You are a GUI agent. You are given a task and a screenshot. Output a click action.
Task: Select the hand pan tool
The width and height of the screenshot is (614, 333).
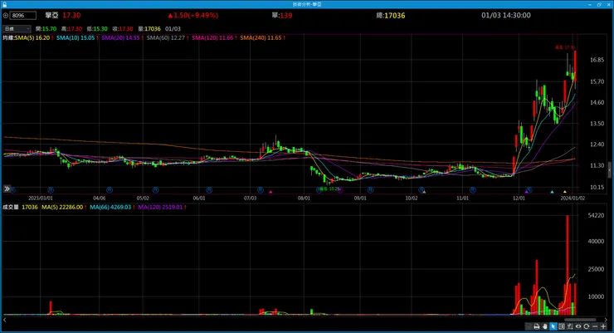[544, 326]
